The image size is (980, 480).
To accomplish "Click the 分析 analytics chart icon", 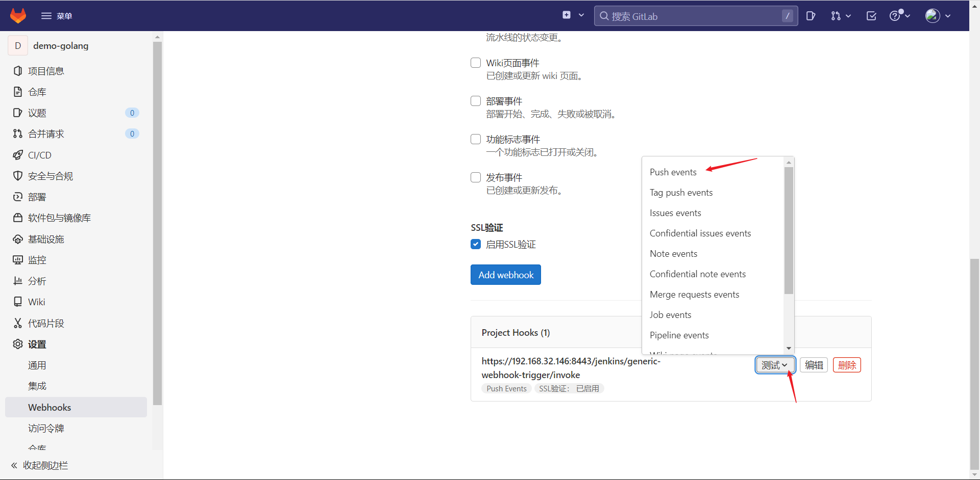I will coord(18,281).
